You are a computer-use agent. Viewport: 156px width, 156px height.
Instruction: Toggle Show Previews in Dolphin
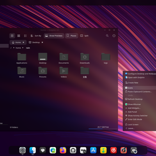pyautogui.click(x=54, y=35)
